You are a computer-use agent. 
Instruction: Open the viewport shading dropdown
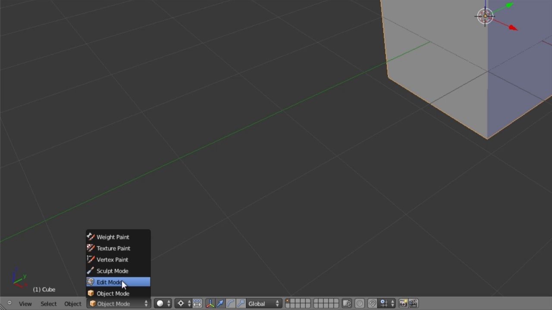pos(160,304)
